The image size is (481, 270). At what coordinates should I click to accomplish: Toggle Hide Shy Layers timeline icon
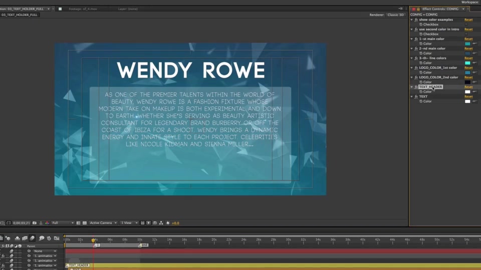[17, 238]
